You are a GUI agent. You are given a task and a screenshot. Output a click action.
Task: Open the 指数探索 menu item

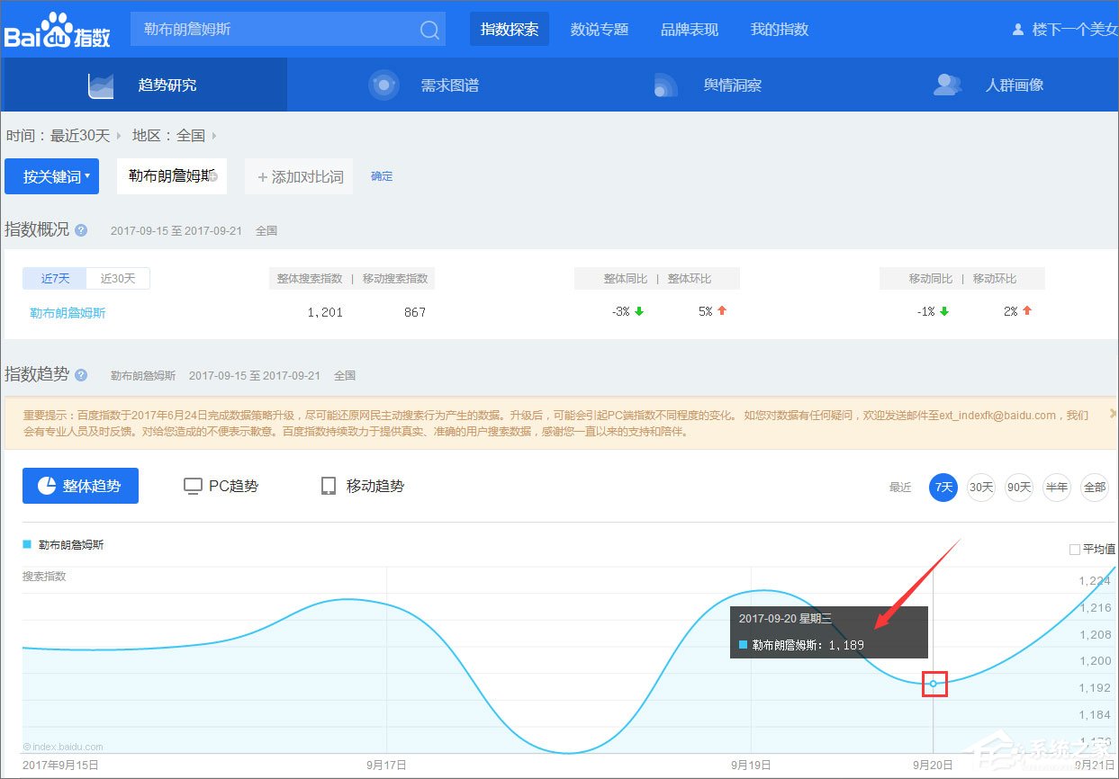pyautogui.click(x=510, y=28)
